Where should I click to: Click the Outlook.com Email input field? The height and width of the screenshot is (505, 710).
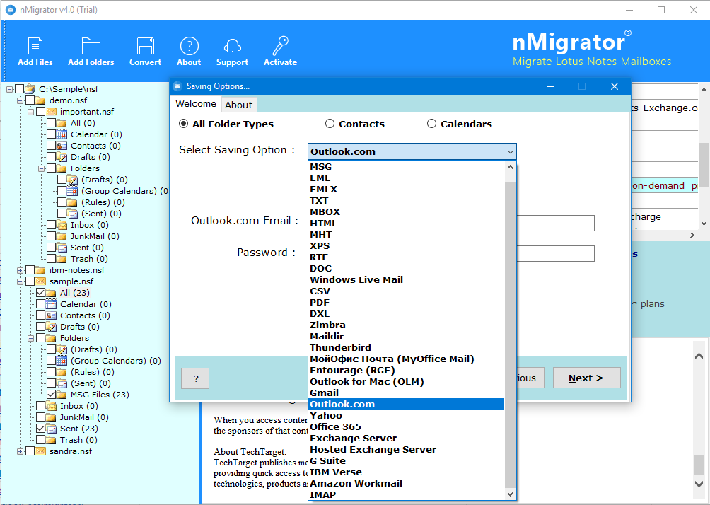[x=555, y=223]
